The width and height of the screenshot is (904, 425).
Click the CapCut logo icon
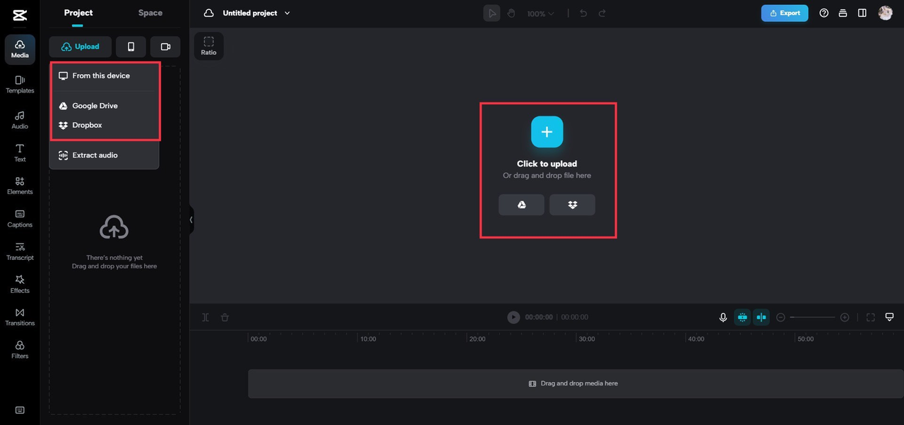20,15
